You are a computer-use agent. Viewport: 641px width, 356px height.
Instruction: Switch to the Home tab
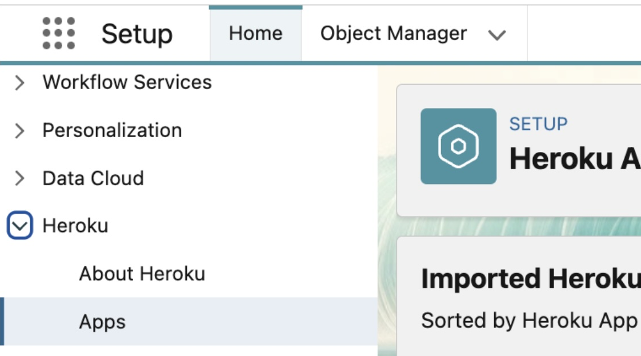click(255, 33)
